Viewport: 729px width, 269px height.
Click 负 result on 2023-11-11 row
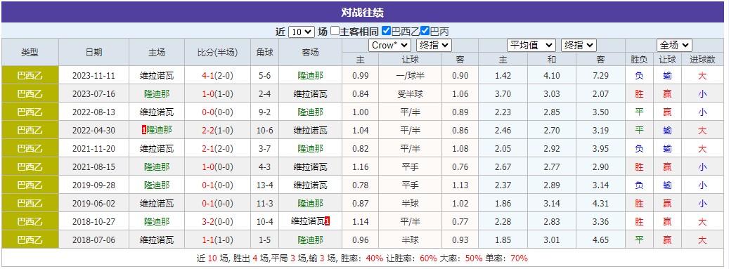pyautogui.click(x=639, y=76)
